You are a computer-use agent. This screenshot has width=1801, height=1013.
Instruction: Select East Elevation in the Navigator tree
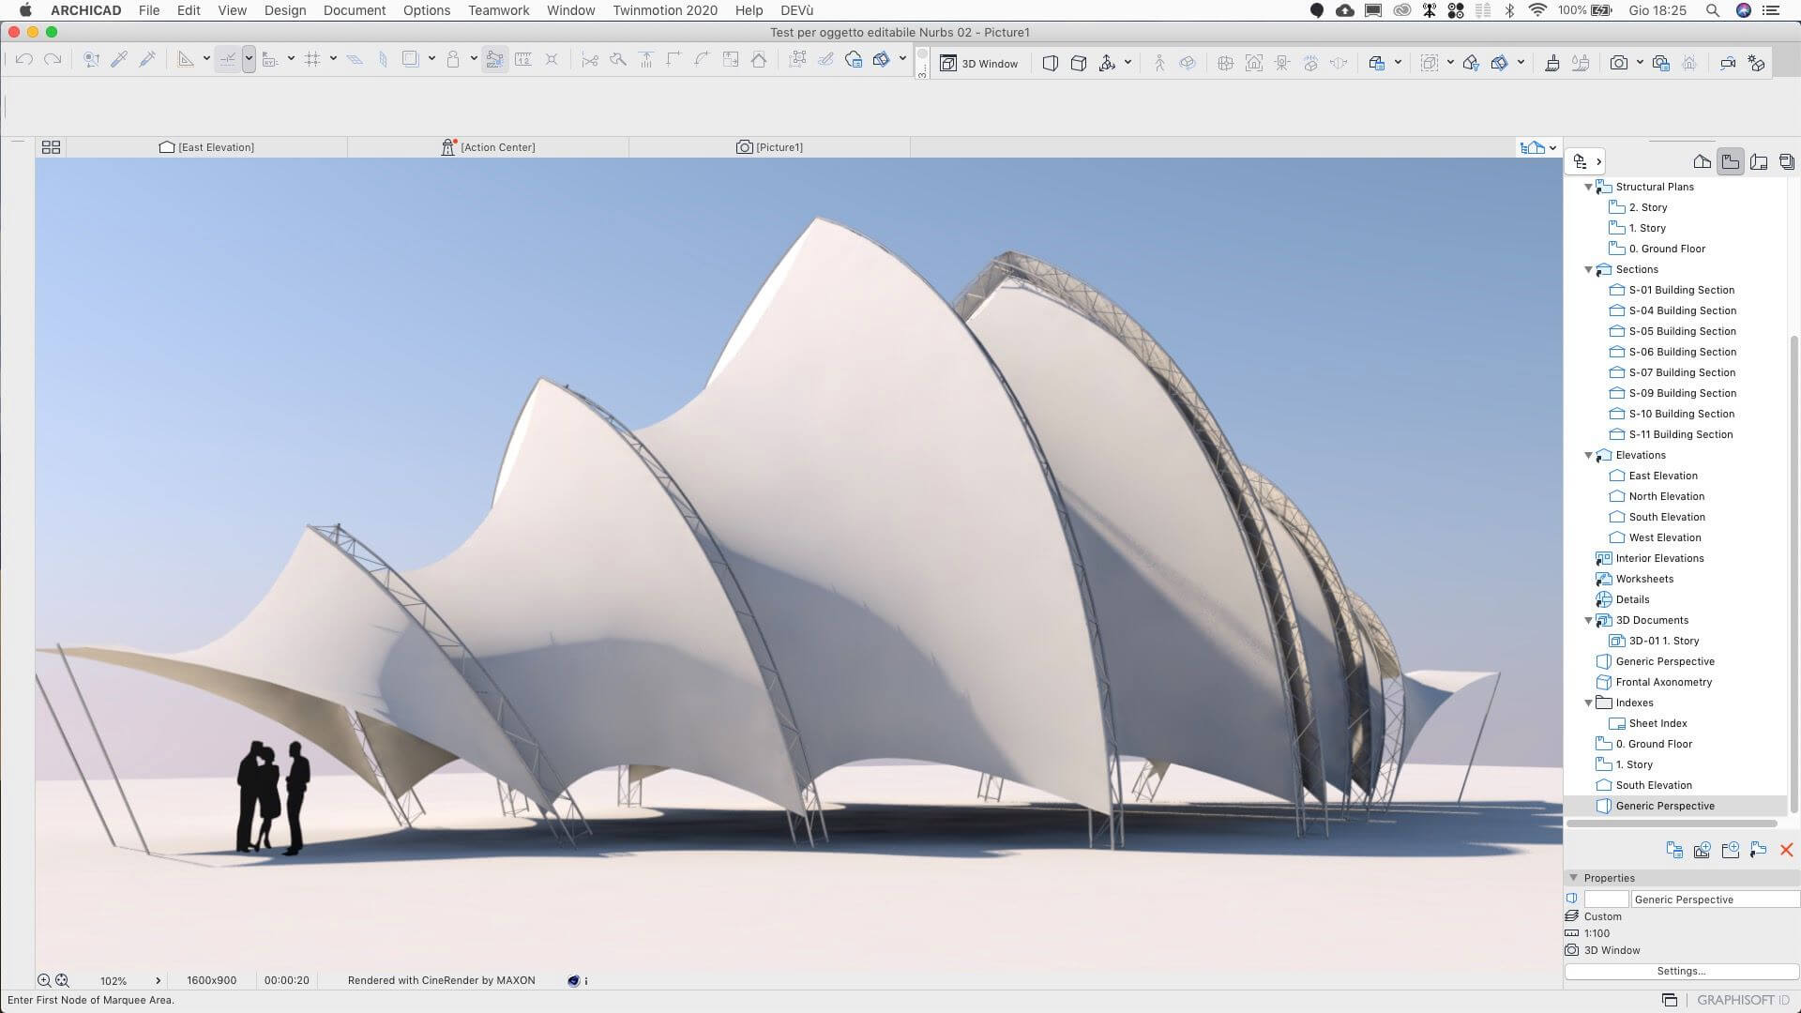tap(1663, 476)
